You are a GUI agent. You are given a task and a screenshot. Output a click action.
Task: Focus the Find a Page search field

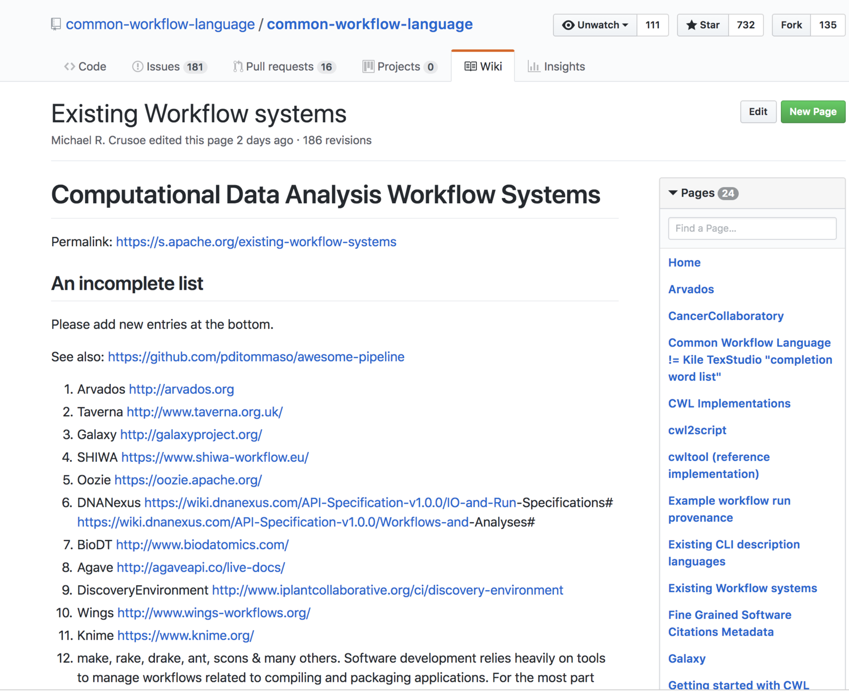coord(752,228)
